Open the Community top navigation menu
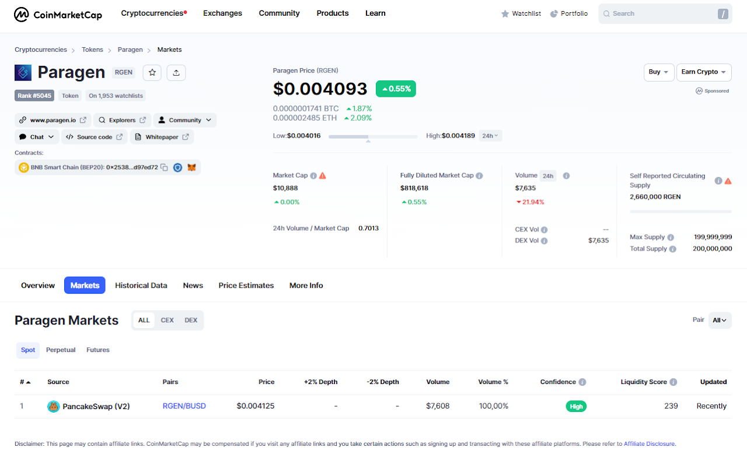The width and height of the screenshot is (747, 472). (279, 13)
